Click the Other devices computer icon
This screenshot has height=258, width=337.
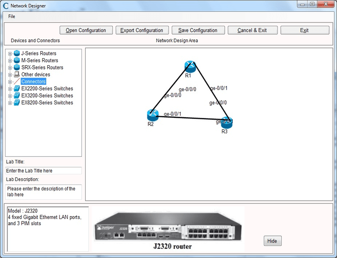click(x=17, y=75)
